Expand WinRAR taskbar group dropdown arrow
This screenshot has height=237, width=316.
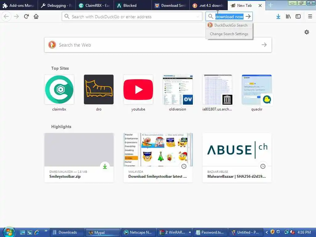pyautogui.click(x=190, y=232)
